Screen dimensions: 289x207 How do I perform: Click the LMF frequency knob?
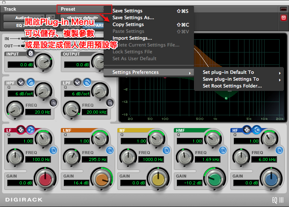click(x=72, y=157)
